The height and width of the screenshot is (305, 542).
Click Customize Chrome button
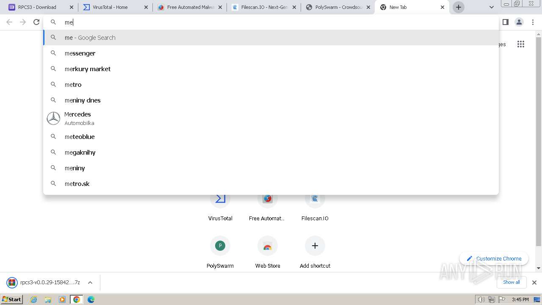pos(494,258)
